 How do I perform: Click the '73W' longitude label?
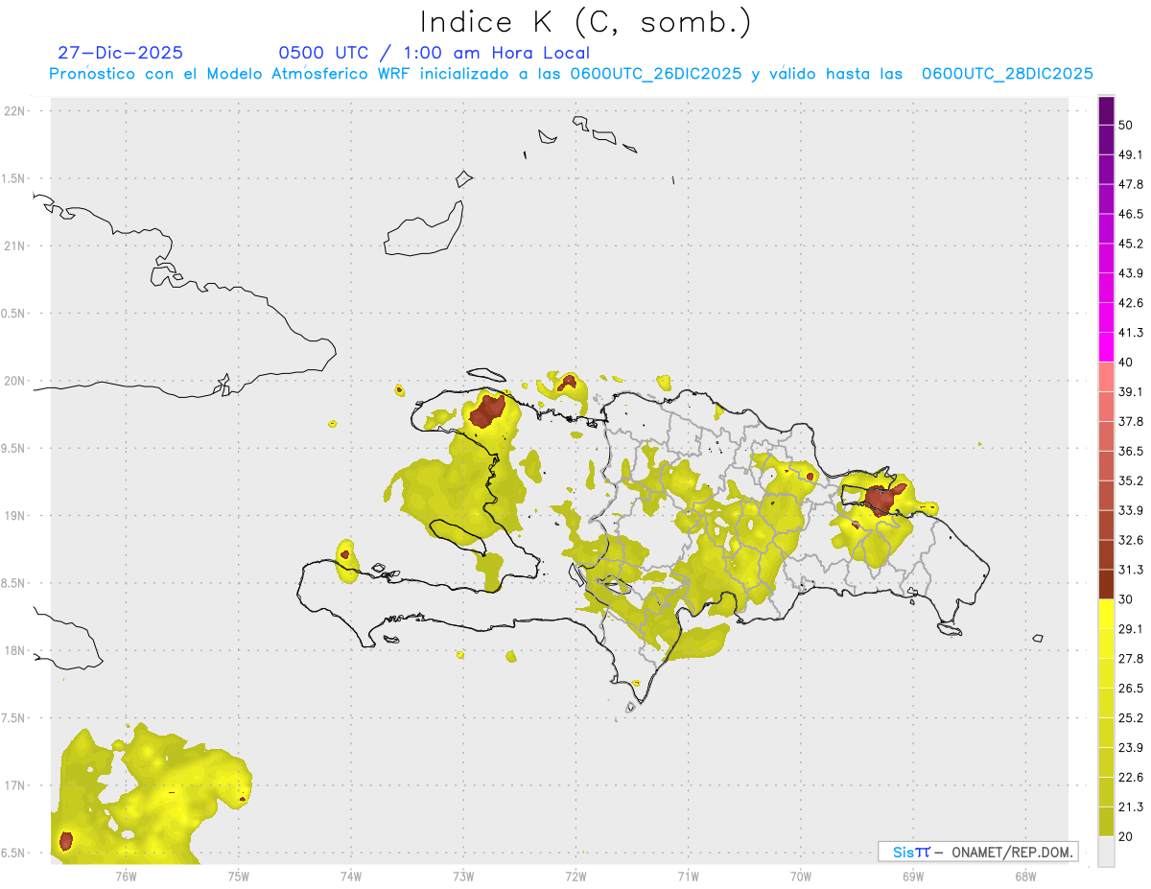pos(463,876)
